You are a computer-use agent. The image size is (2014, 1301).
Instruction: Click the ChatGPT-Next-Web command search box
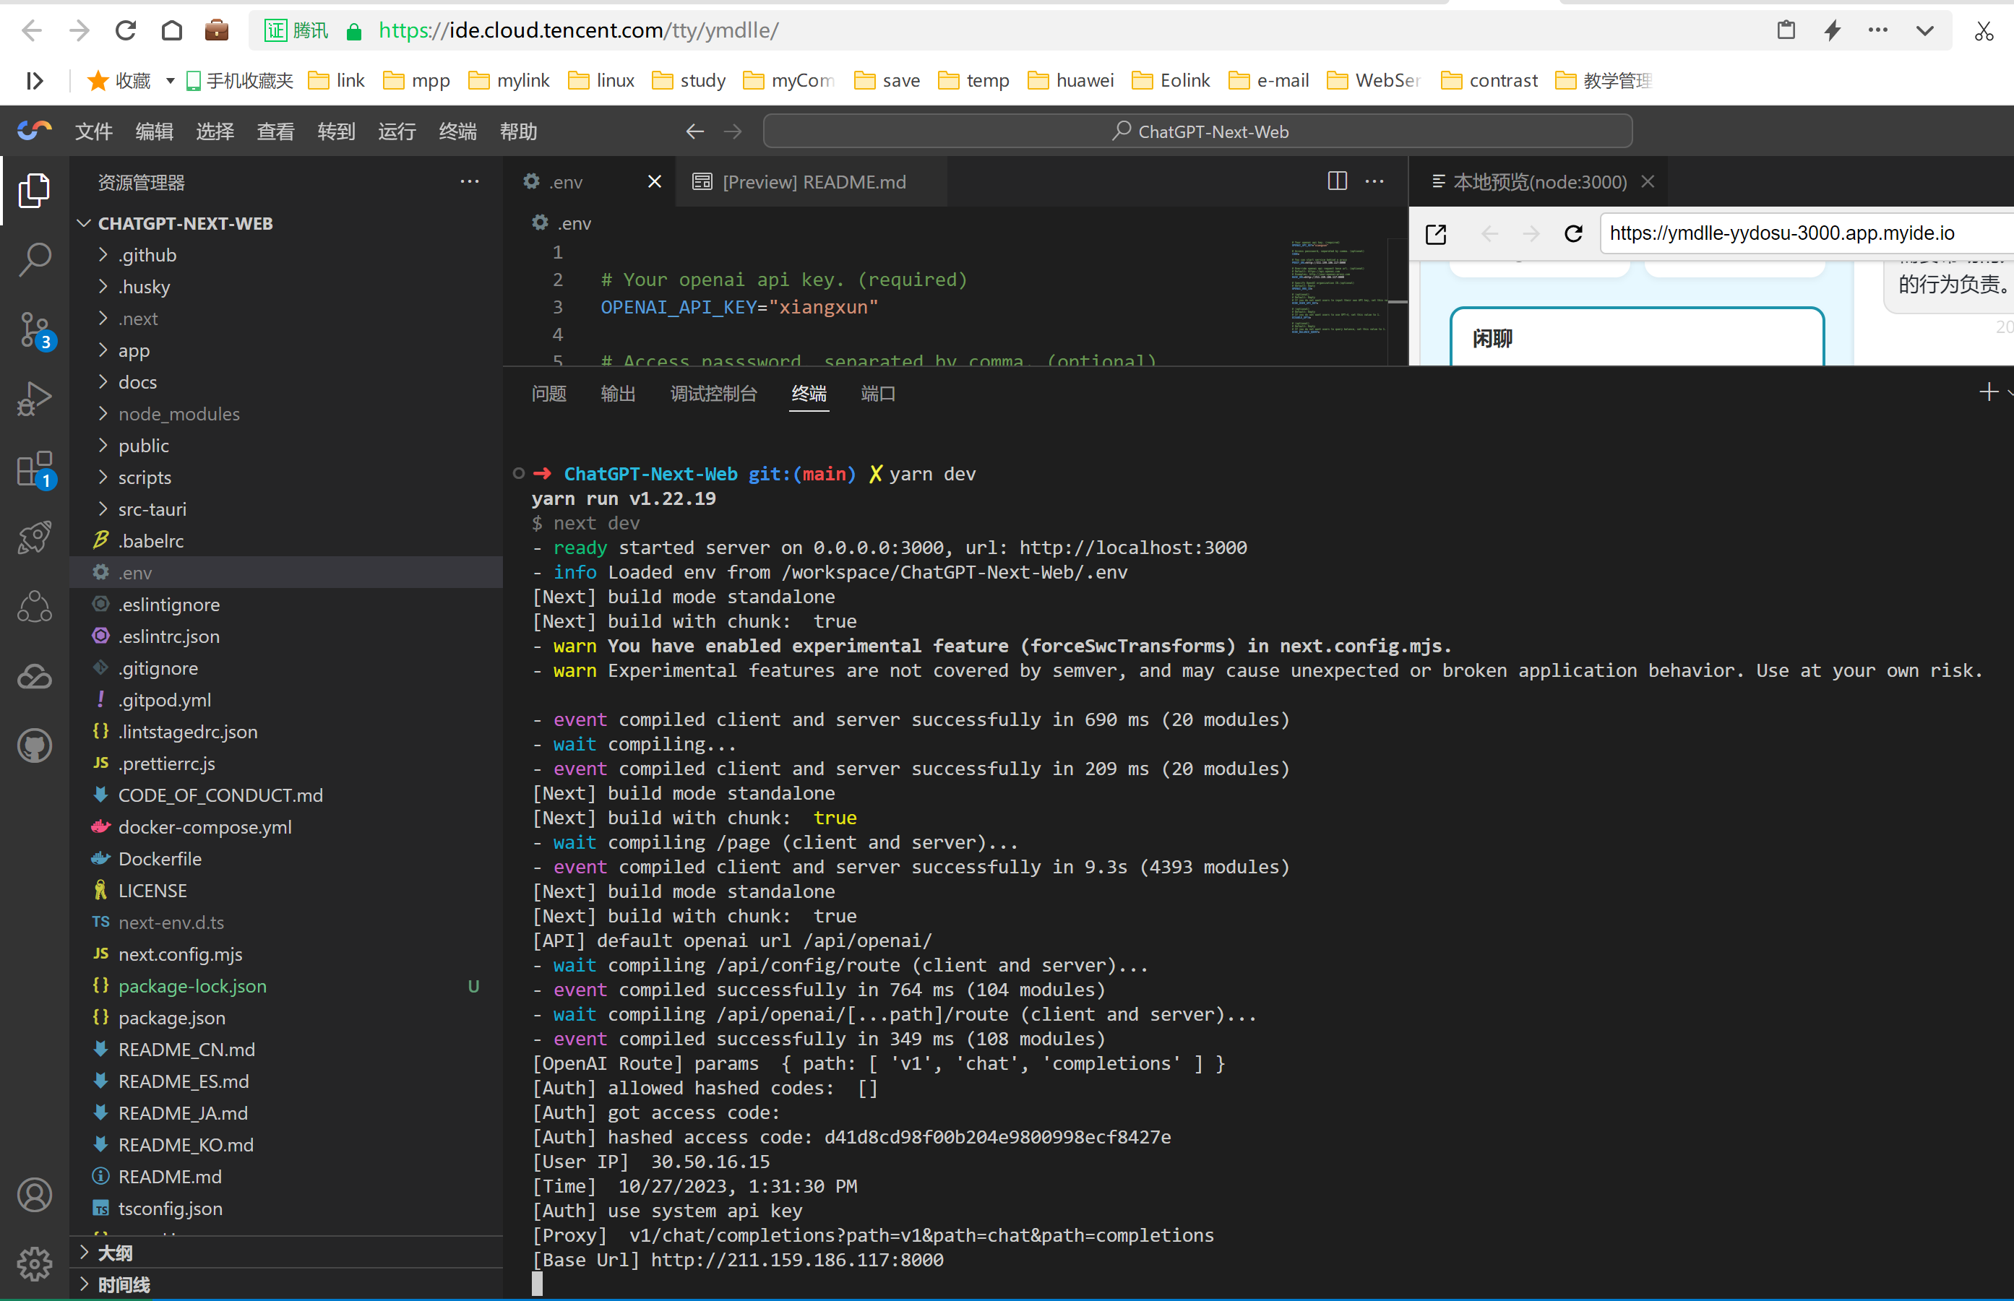coord(1197,131)
